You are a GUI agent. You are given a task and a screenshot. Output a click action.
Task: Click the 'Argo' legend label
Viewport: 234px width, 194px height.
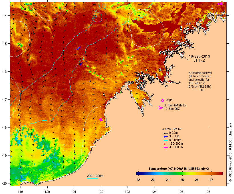[x=169, y=100]
